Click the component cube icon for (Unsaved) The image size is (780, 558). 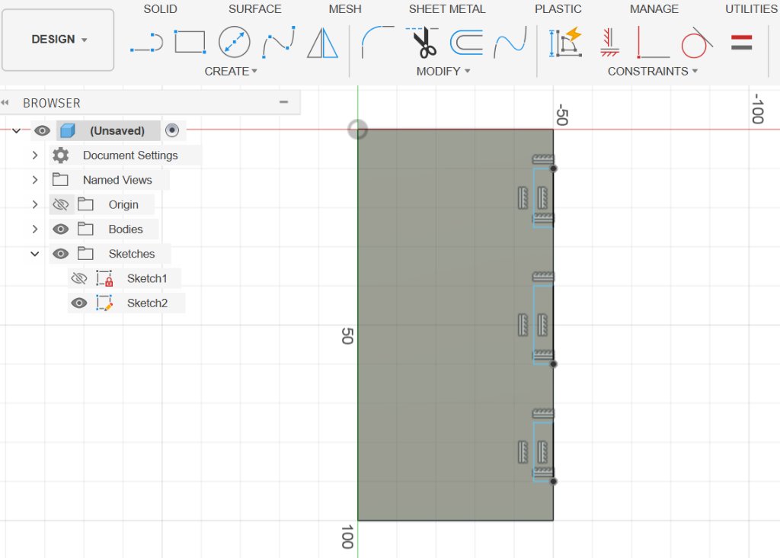coord(68,131)
